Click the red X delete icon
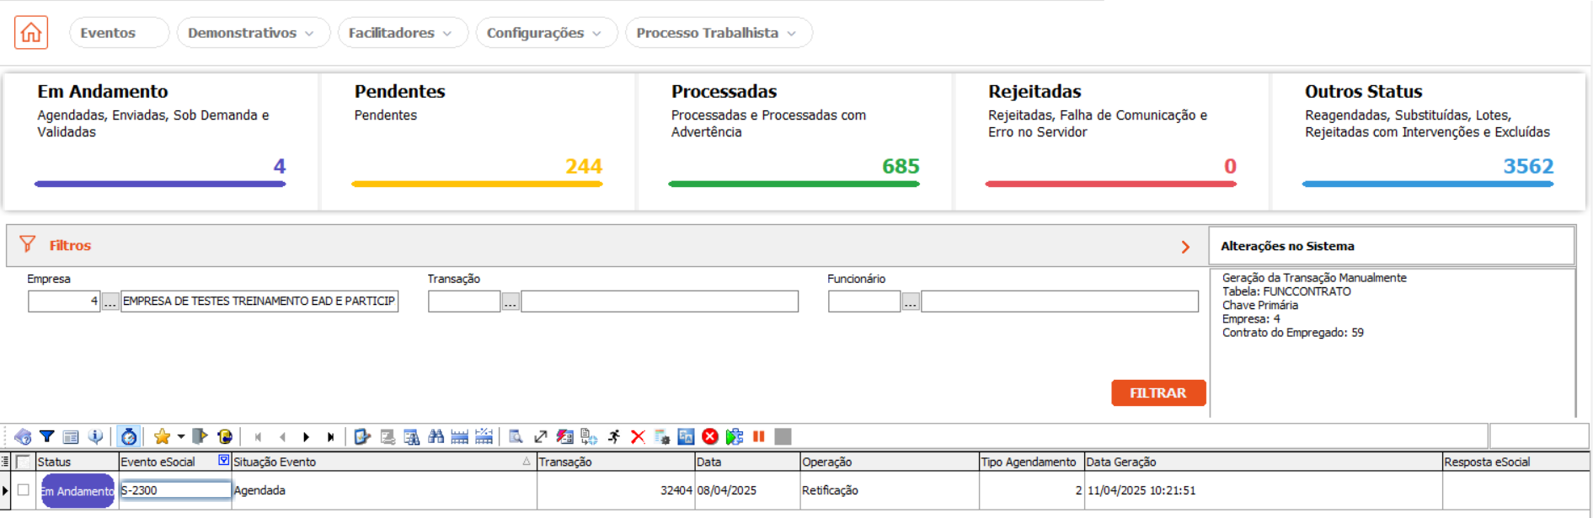1593x518 pixels. (638, 436)
